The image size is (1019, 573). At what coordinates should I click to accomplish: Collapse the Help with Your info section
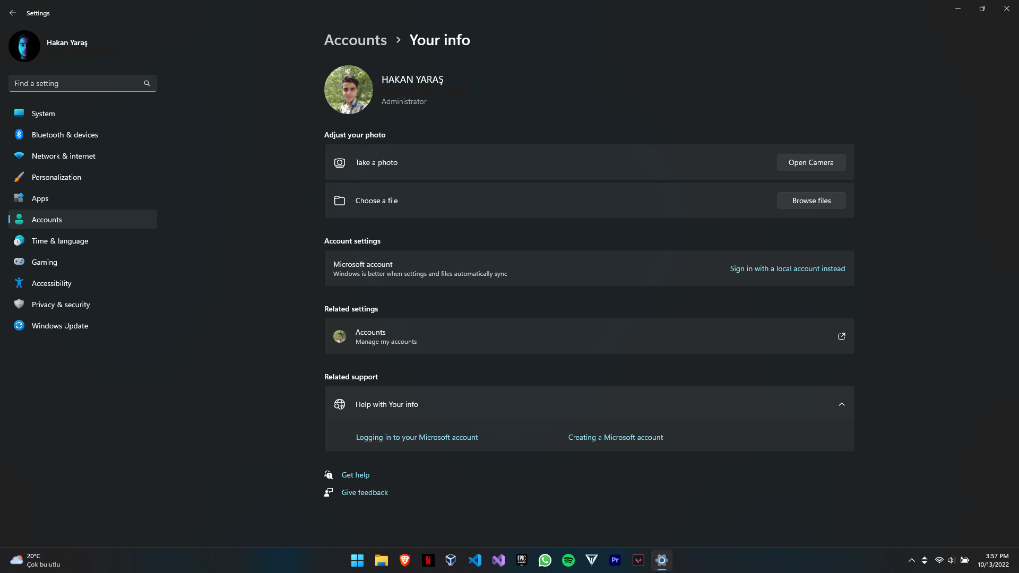(841, 404)
